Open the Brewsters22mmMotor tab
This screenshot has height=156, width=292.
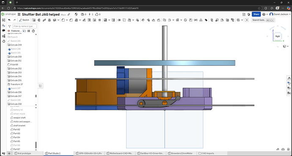[x=180, y=153]
